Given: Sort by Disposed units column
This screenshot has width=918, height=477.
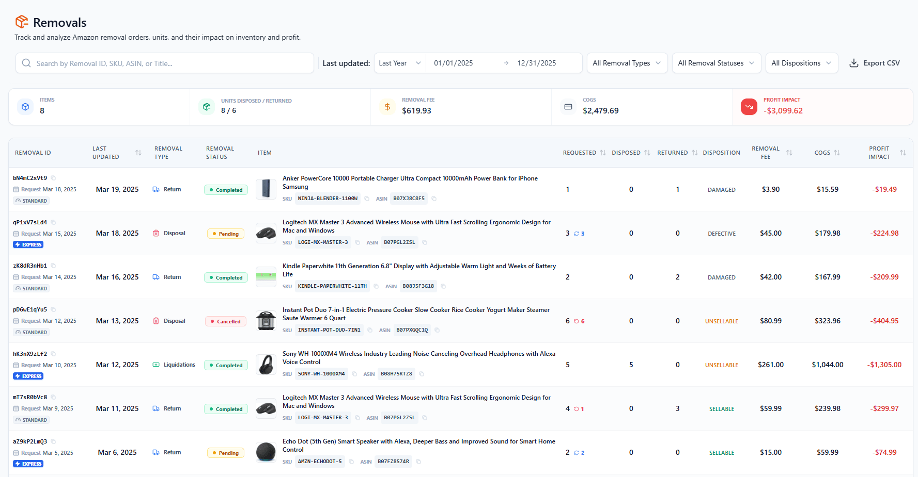Looking at the screenshot, I should (x=647, y=153).
